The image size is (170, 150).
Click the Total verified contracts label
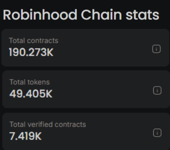(48, 124)
